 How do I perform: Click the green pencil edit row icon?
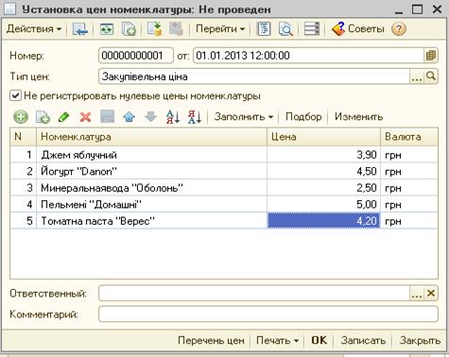[64, 117]
